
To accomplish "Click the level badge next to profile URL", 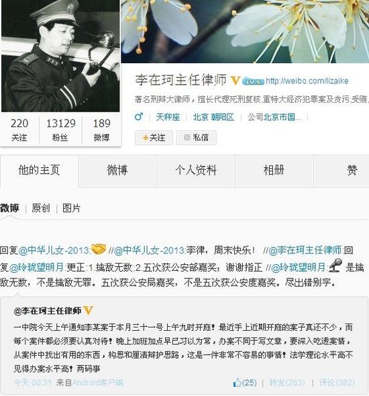I will pos(253,81).
